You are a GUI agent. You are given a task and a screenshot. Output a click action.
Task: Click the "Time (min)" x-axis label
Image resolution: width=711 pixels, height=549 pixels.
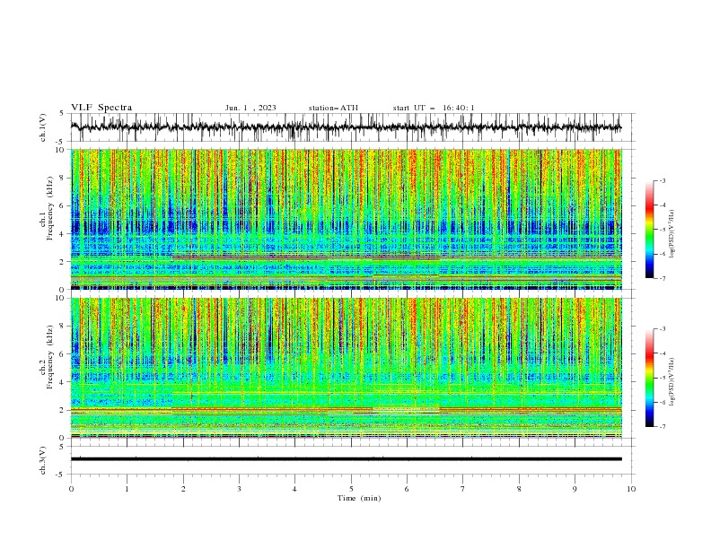pos(359,498)
